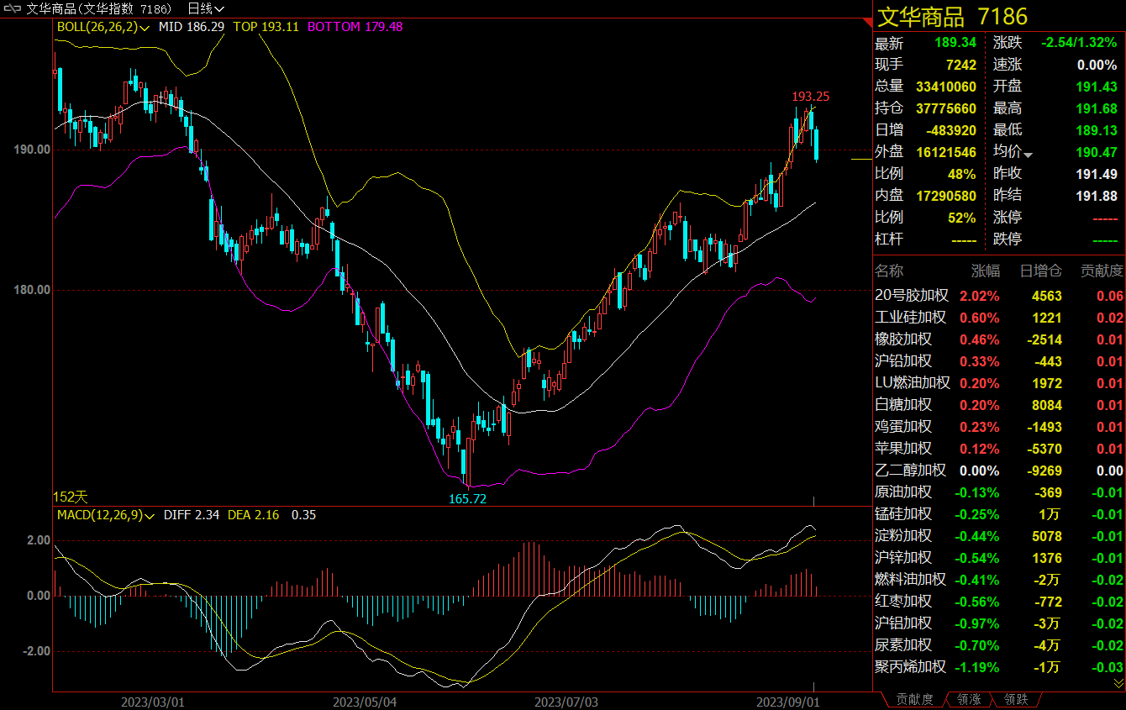The width and height of the screenshot is (1126, 710).
Task: Click the TOP 193.11 Bollinger value
Action: tap(266, 27)
